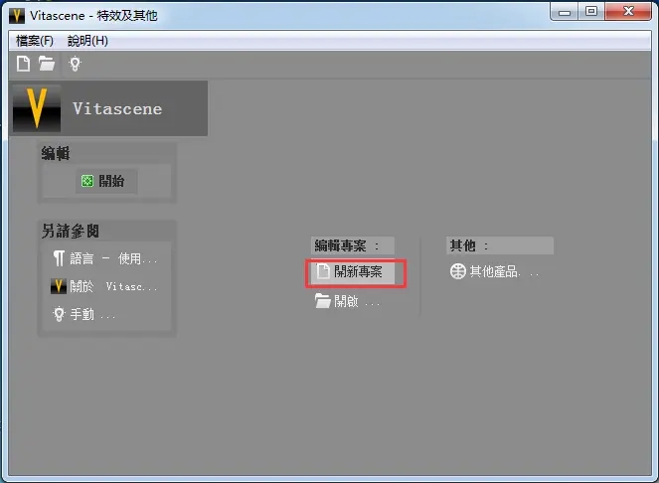Click the Vitascene icon beside 關於
The width and height of the screenshot is (659, 483).
59,286
